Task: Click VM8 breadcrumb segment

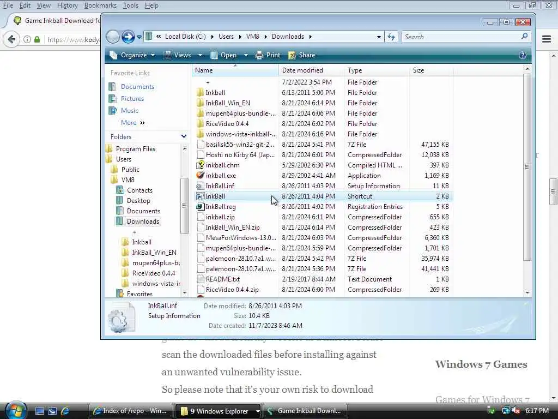Action: click(x=253, y=37)
